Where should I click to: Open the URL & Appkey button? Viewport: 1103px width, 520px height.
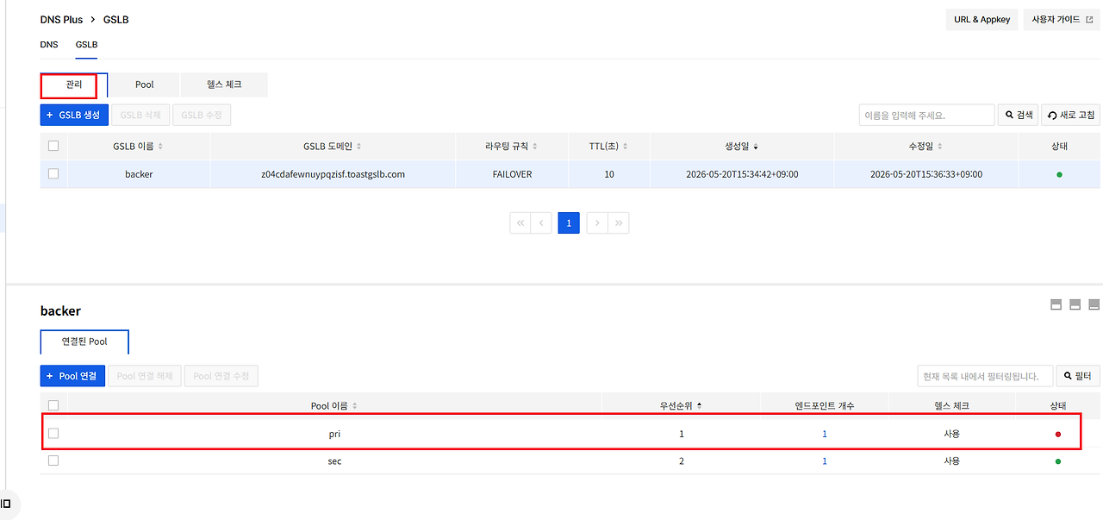(982, 19)
